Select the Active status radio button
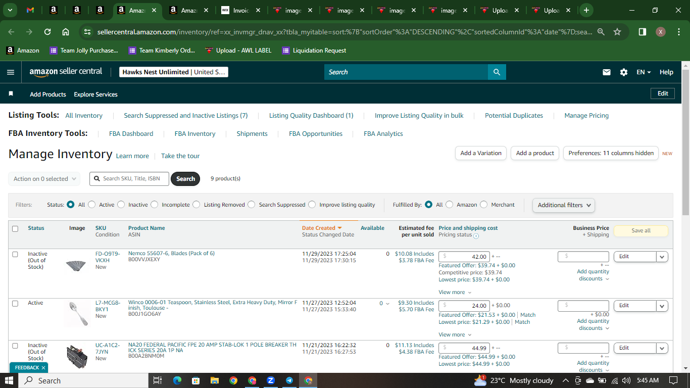 [92, 205]
